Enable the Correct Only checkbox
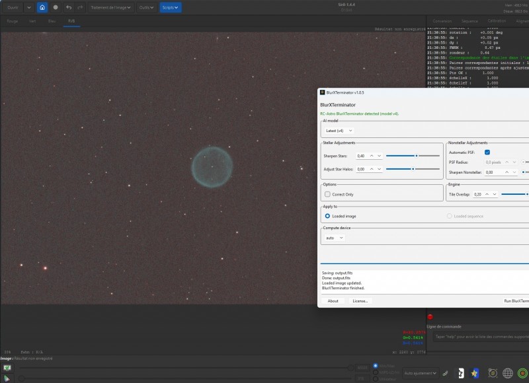529x383 pixels. tap(327, 194)
